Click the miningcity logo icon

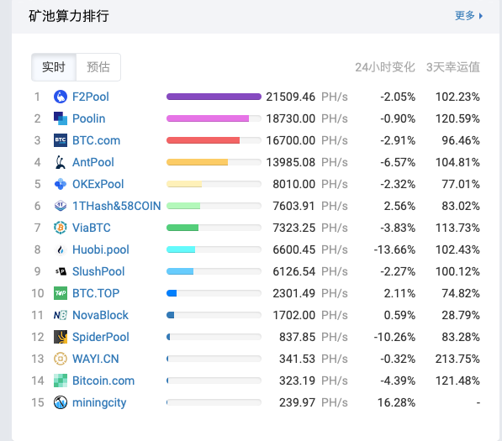click(61, 402)
